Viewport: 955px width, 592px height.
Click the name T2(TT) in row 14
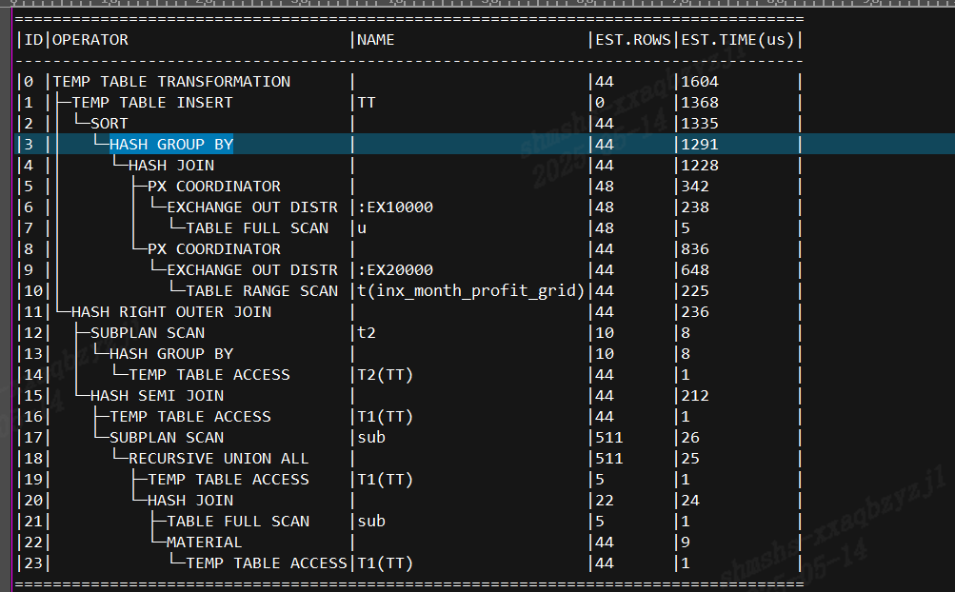385,375
